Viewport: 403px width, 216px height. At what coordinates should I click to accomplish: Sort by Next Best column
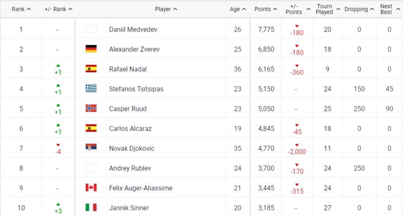[390, 9]
